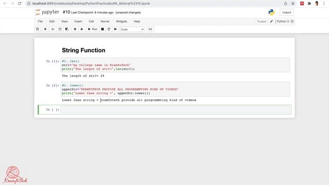Screen dimensions: 329x185
Task: Click the output 'The length of str1= 29'
Action: coord(83,76)
